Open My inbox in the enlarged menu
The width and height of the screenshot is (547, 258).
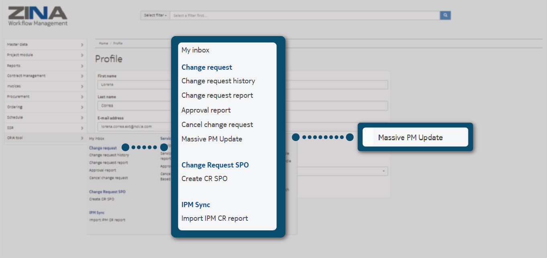195,50
